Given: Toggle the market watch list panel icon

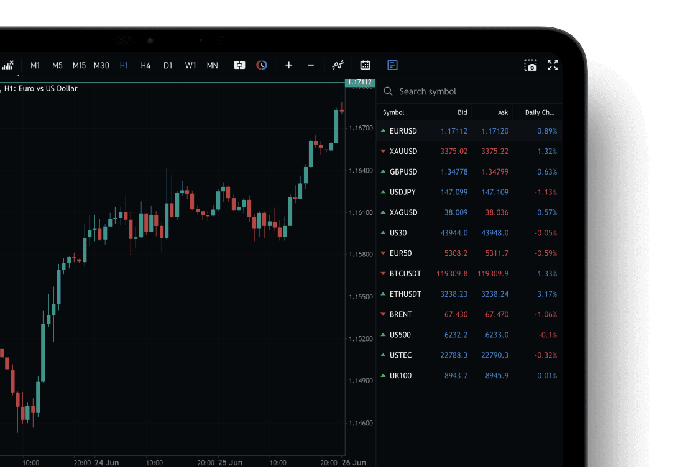Looking at the screenshot, I should [392, 65].
